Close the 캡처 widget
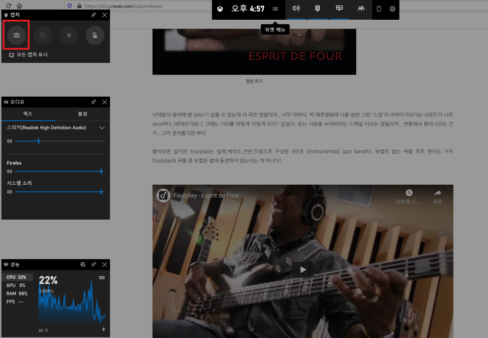The image size is (488, 338). coord(105,15)
